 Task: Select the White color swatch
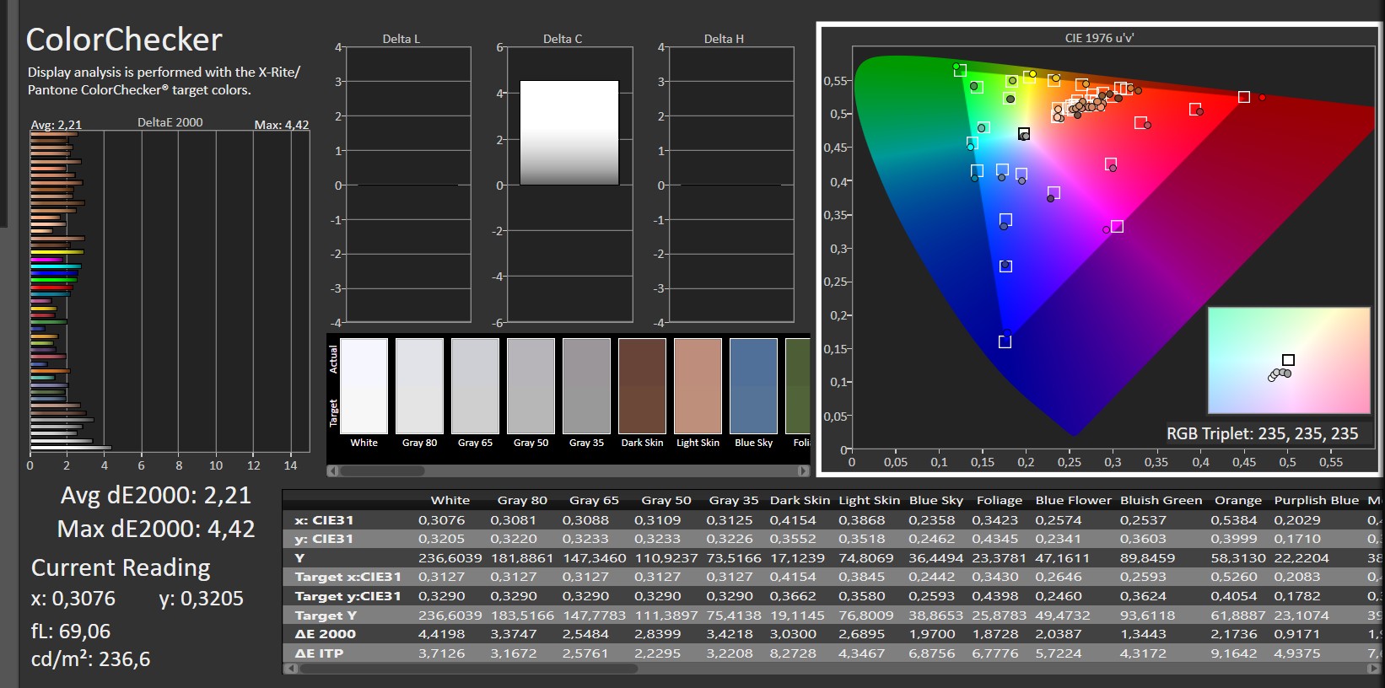click(364, 386)
